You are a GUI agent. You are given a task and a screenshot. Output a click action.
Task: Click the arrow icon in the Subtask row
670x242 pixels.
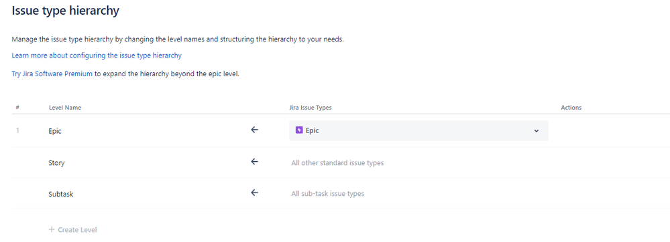coord(255,193)
